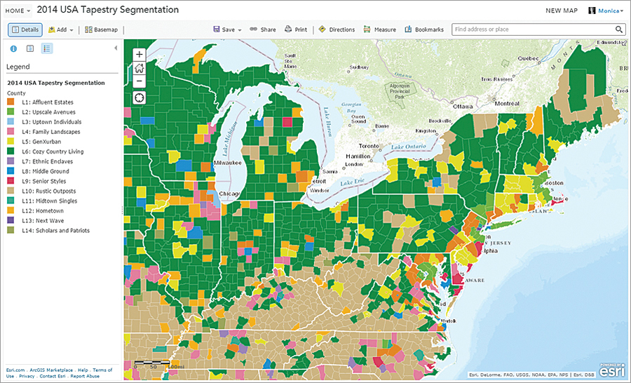Select the L5: GenXurban legend text

tap(41, 142)
